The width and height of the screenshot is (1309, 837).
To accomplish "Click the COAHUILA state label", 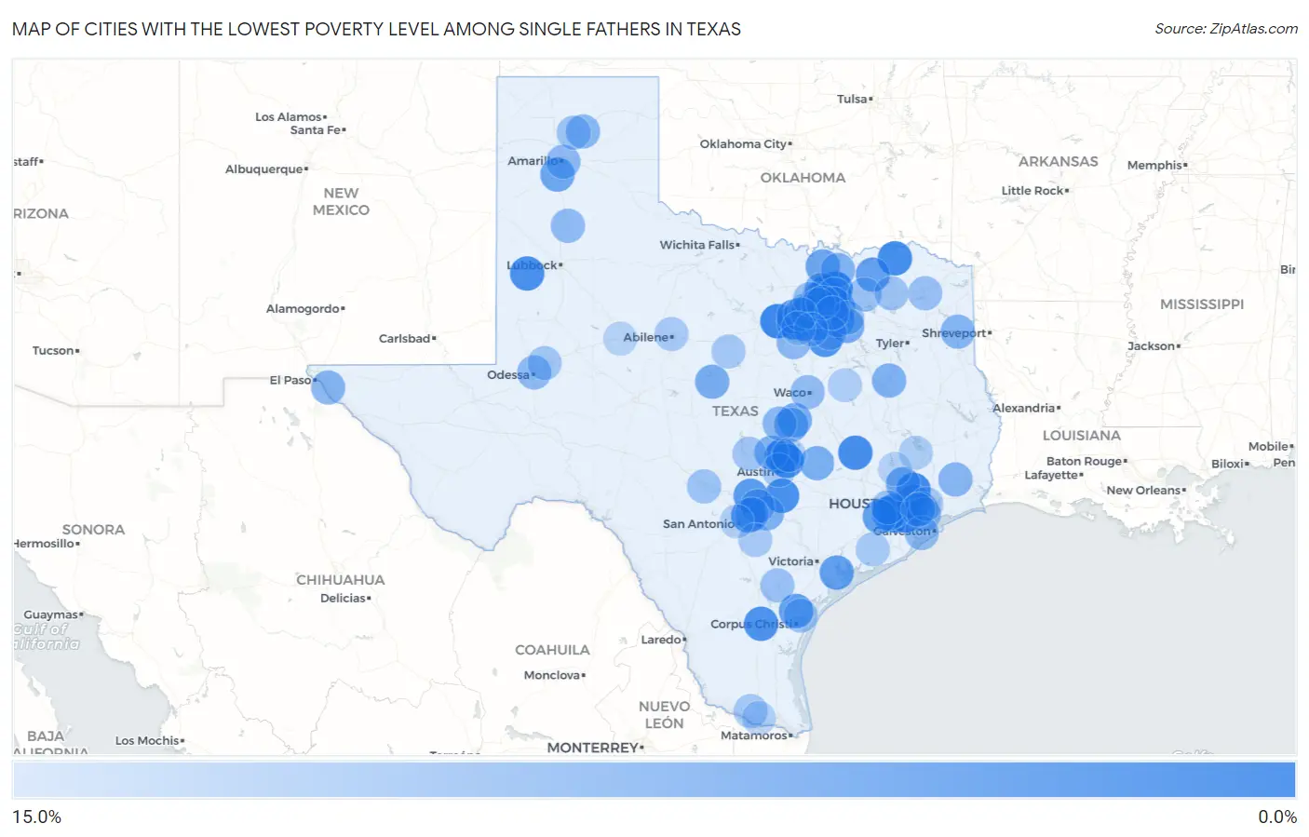I will click(552, 650).
